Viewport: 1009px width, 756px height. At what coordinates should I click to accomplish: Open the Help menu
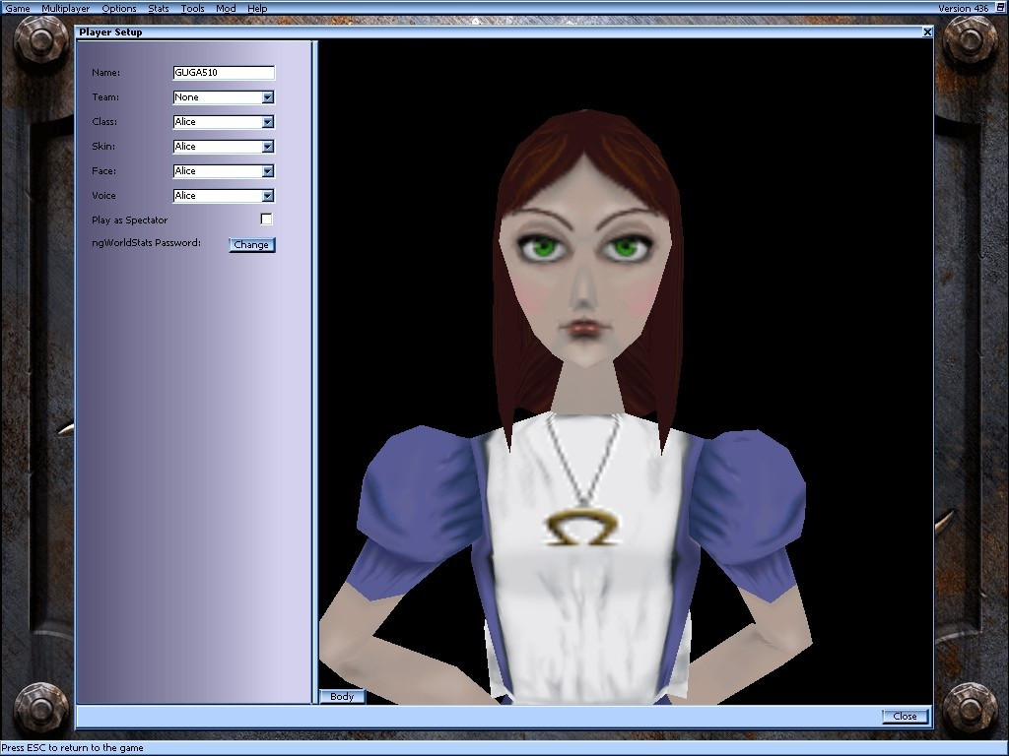point(257,8)
